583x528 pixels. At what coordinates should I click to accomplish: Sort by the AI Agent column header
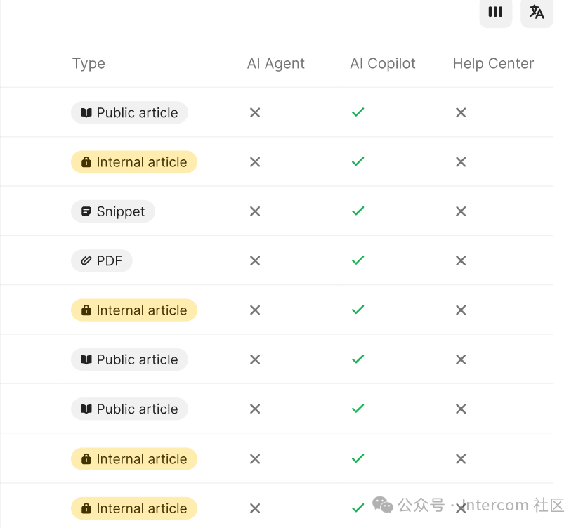click(275, 64)
